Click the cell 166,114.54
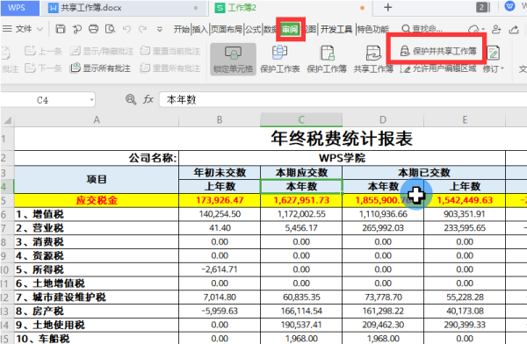This screenshot has height=344, width=527. 301,311
